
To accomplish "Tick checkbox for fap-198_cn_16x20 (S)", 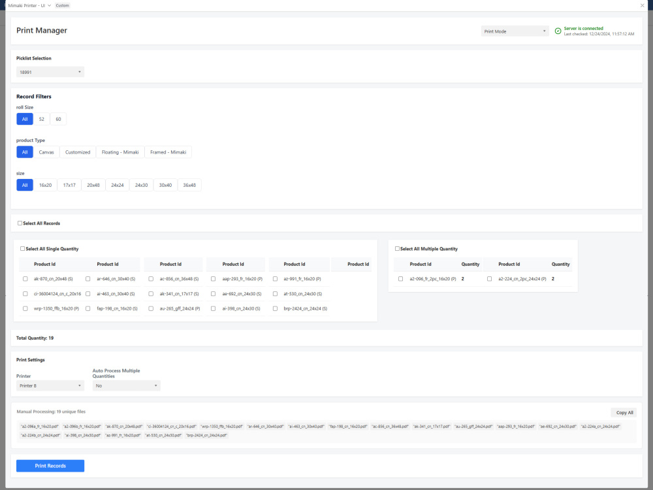I will pos(88,309).
